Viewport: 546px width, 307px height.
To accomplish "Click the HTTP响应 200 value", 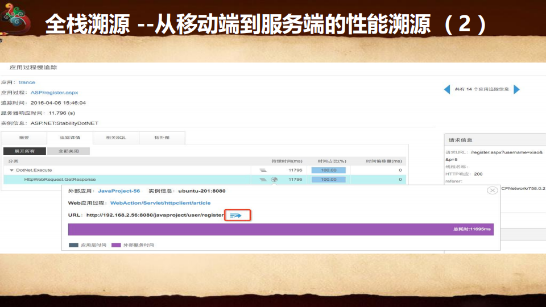I will (x=478, y=174).
